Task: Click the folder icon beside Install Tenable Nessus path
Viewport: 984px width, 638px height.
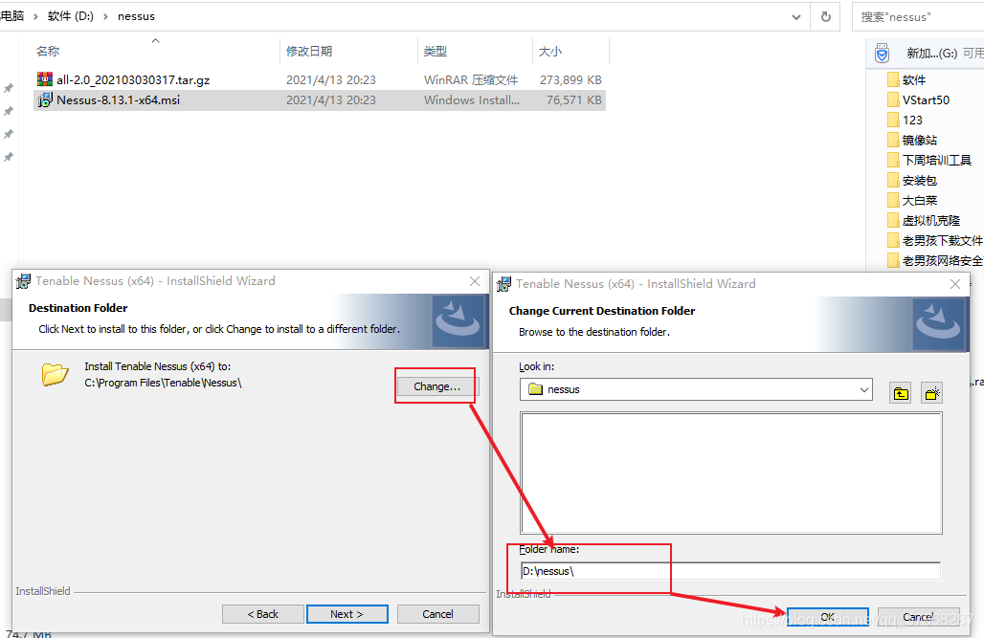Action: point(56,374)
